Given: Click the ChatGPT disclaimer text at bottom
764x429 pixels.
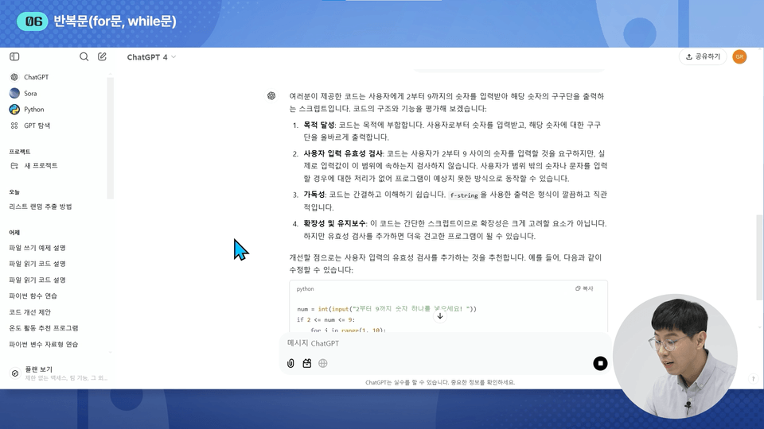Looking at the screenshot, I should 440,382.
